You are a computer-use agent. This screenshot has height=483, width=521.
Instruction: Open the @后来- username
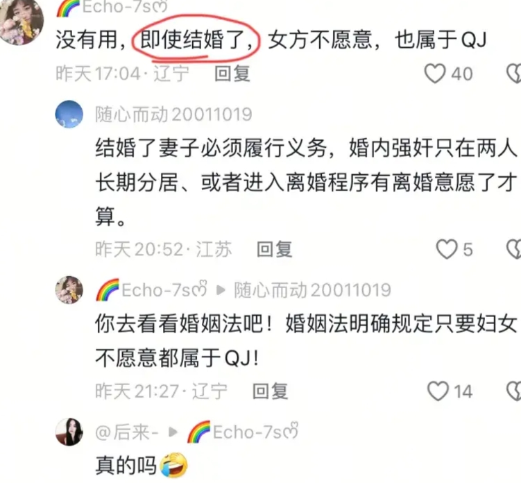tap(126, 432)
